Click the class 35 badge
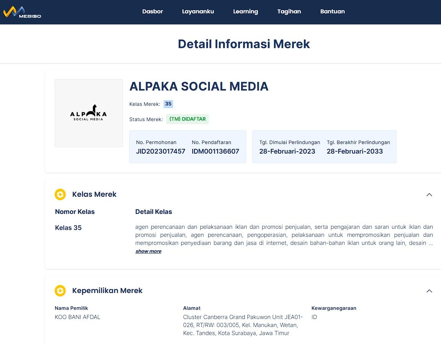The width and height of the screenshot is (441, 345). tap(168, 104)
